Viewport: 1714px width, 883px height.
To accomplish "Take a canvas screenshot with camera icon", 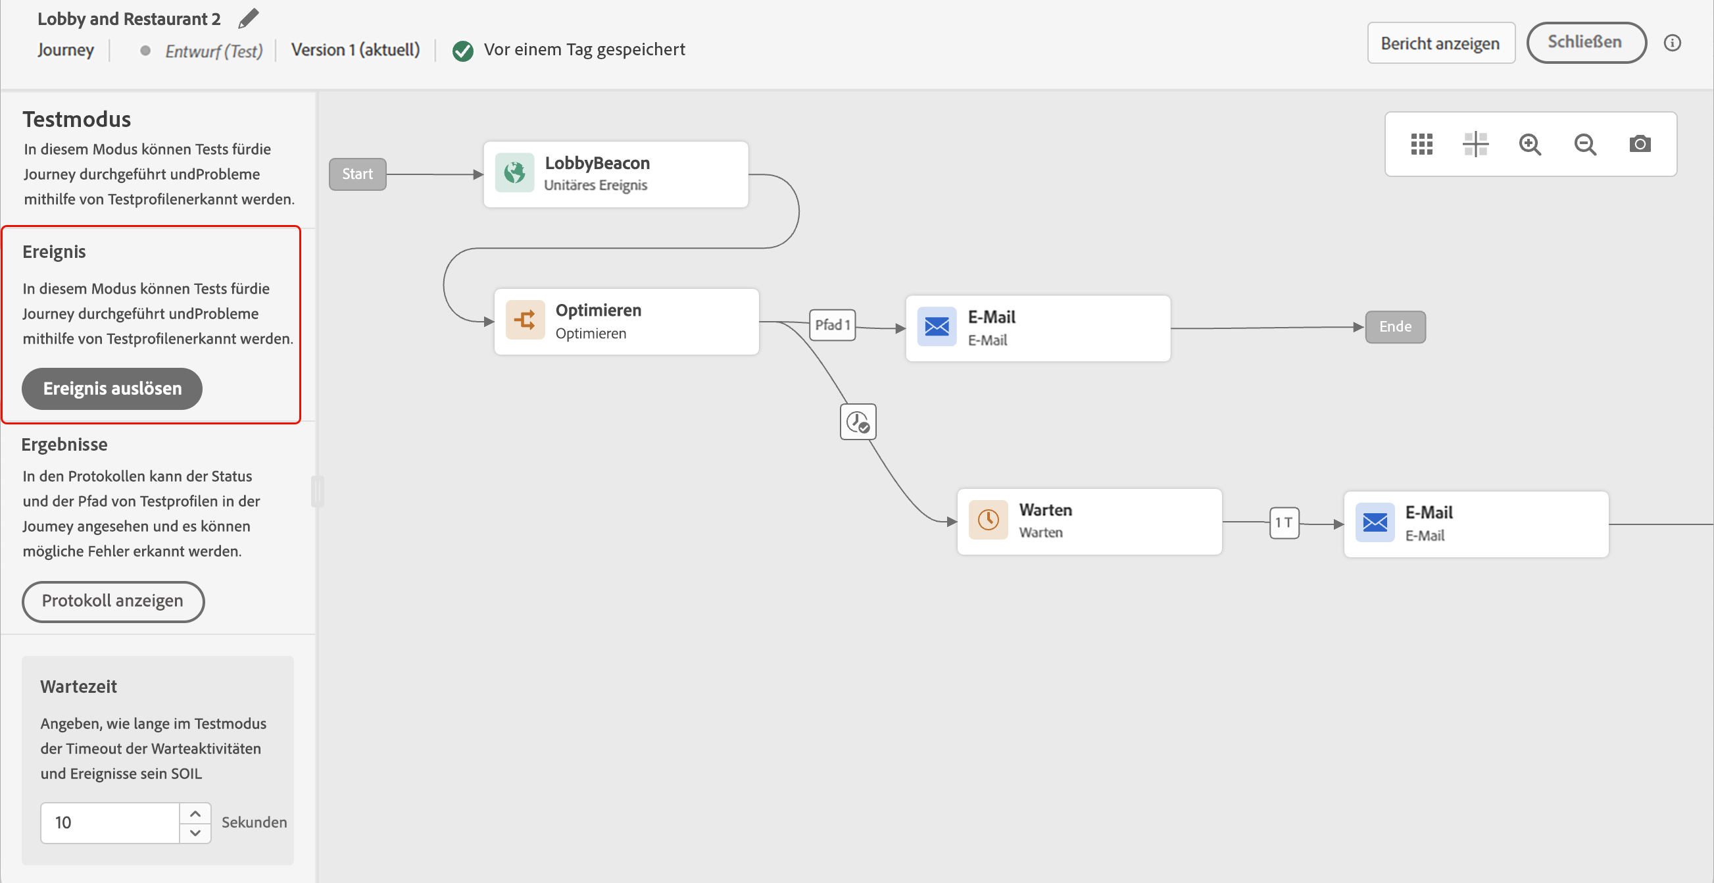I will pos(1640,143).
